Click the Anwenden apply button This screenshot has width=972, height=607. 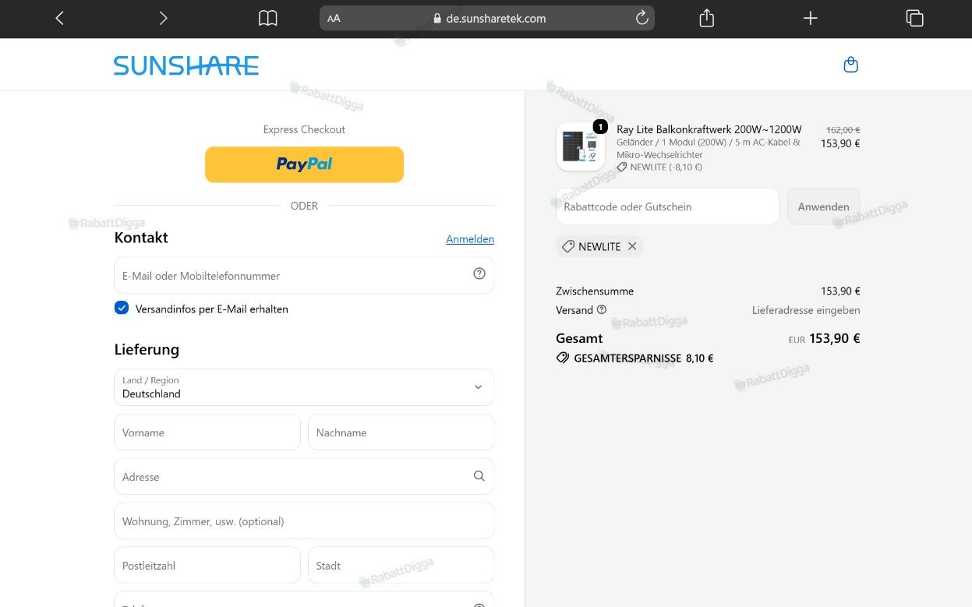tap(824, 206)
